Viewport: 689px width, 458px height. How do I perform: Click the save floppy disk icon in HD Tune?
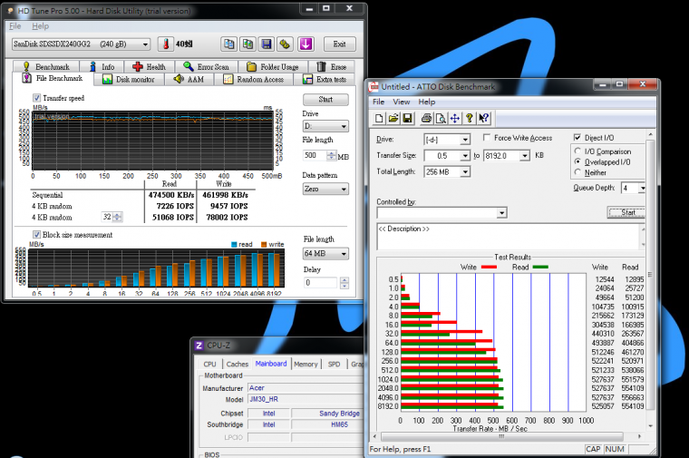[267, 44]
